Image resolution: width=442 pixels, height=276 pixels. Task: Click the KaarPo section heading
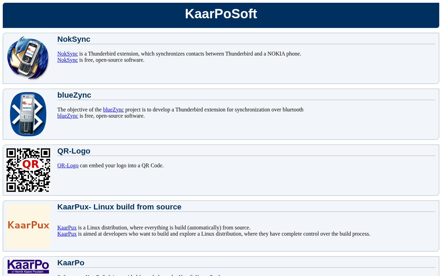pyautogui.click(x=71, y=263)
